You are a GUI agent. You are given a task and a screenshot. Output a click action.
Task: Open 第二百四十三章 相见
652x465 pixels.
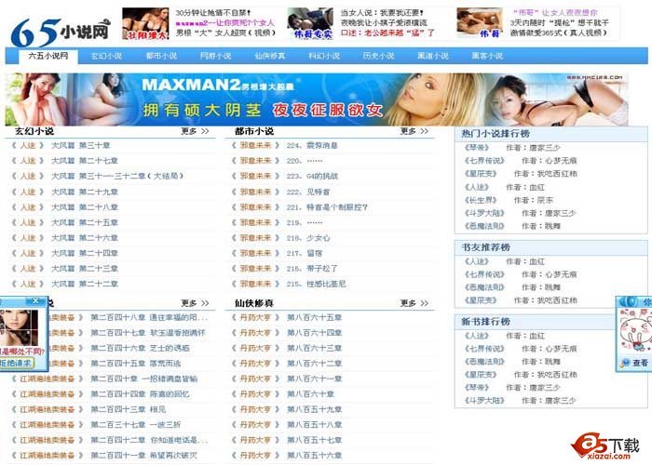coord(129,409)
